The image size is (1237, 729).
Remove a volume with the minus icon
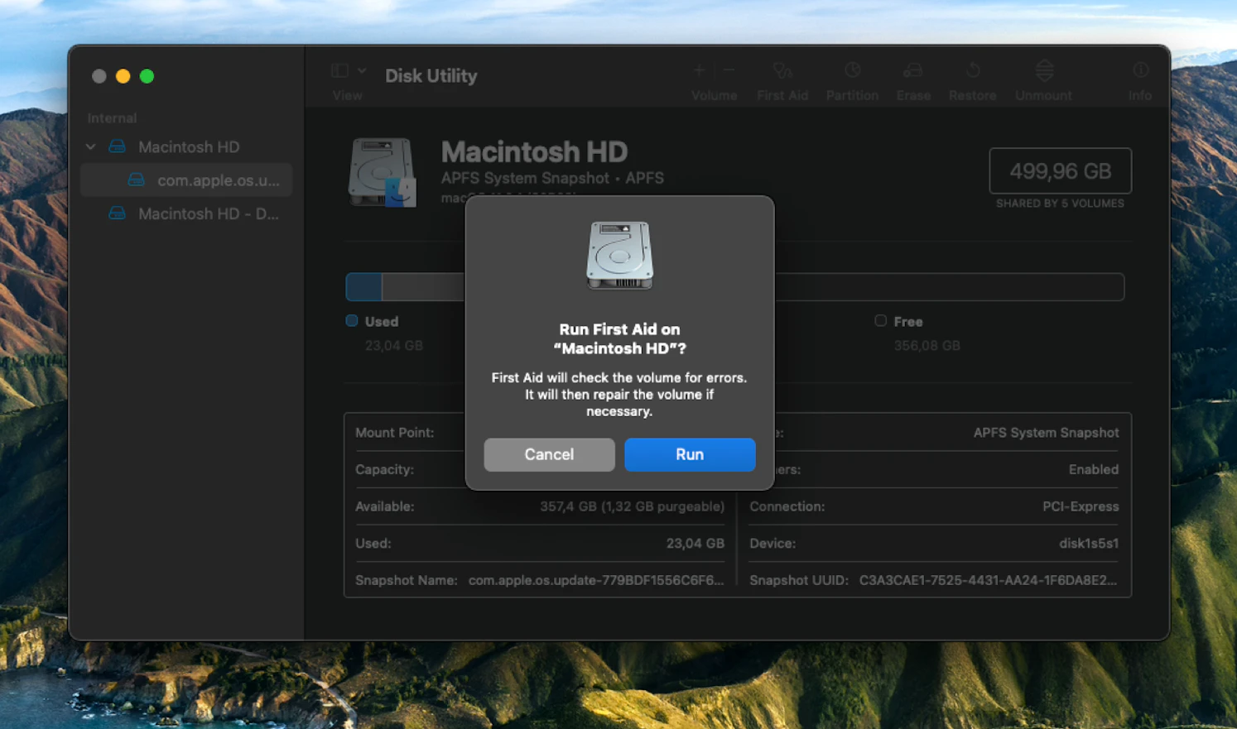(x=729, y=70)
